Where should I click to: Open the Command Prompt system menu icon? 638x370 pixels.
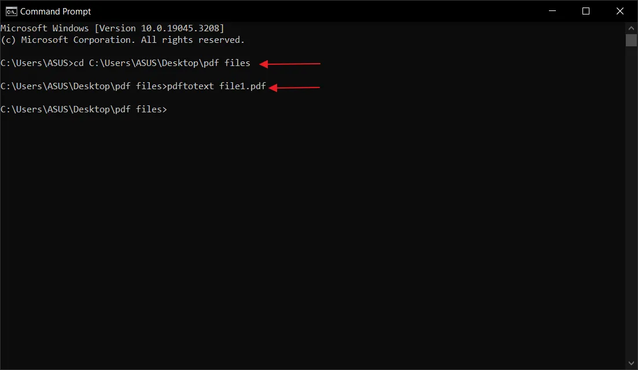click(x=11, y=11)
